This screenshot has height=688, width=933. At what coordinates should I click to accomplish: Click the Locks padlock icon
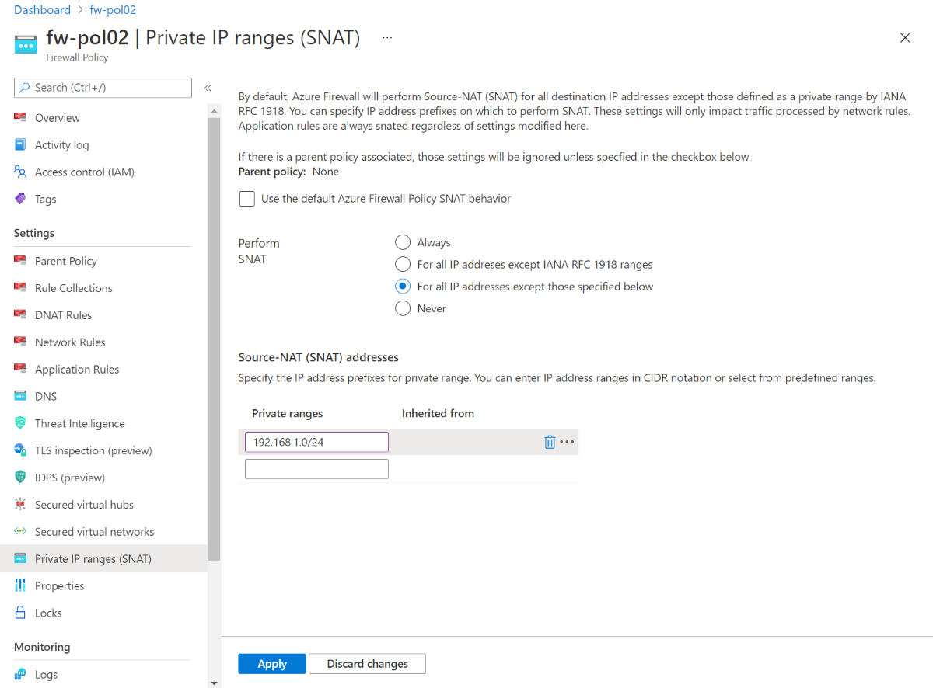(x=20, y=613)
